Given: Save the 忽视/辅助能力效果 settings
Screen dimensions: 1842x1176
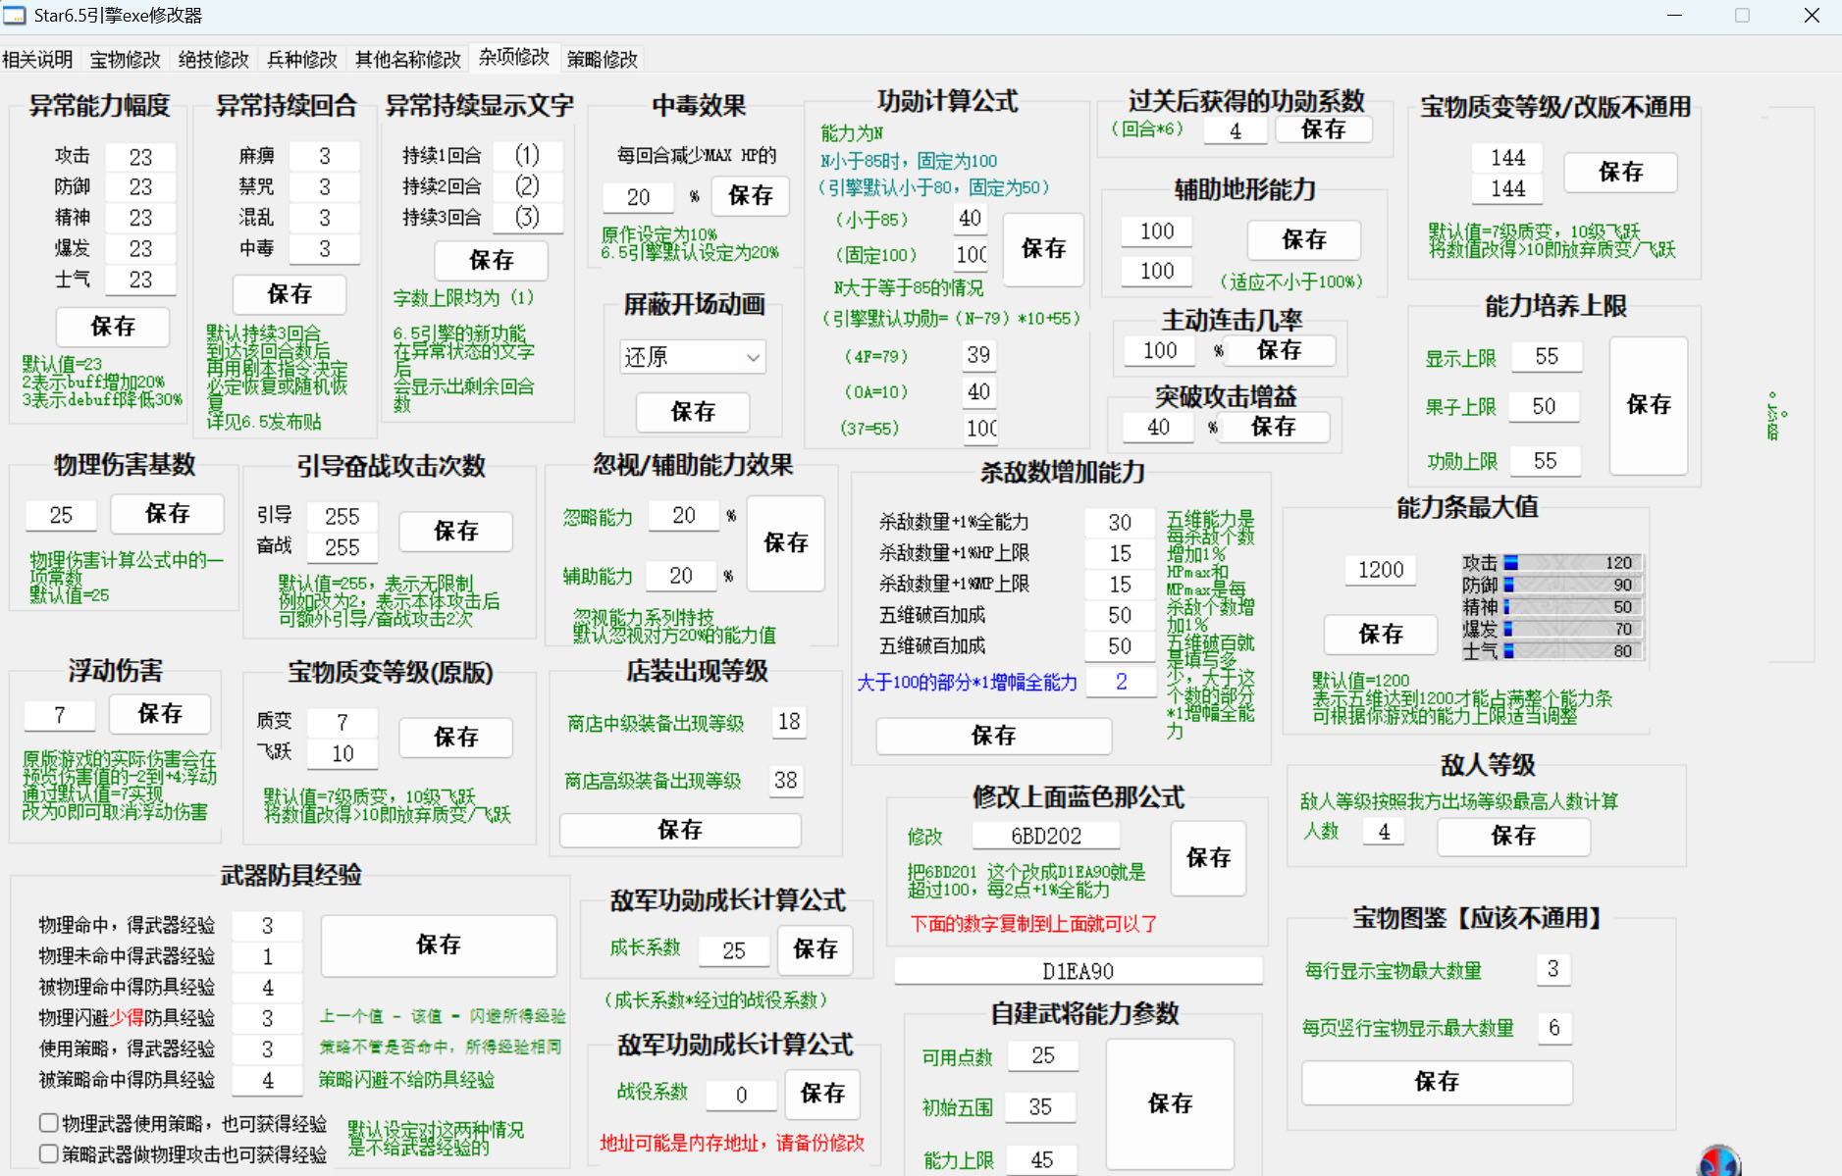Looking at the screenshot, I should [x=786, y=543].
